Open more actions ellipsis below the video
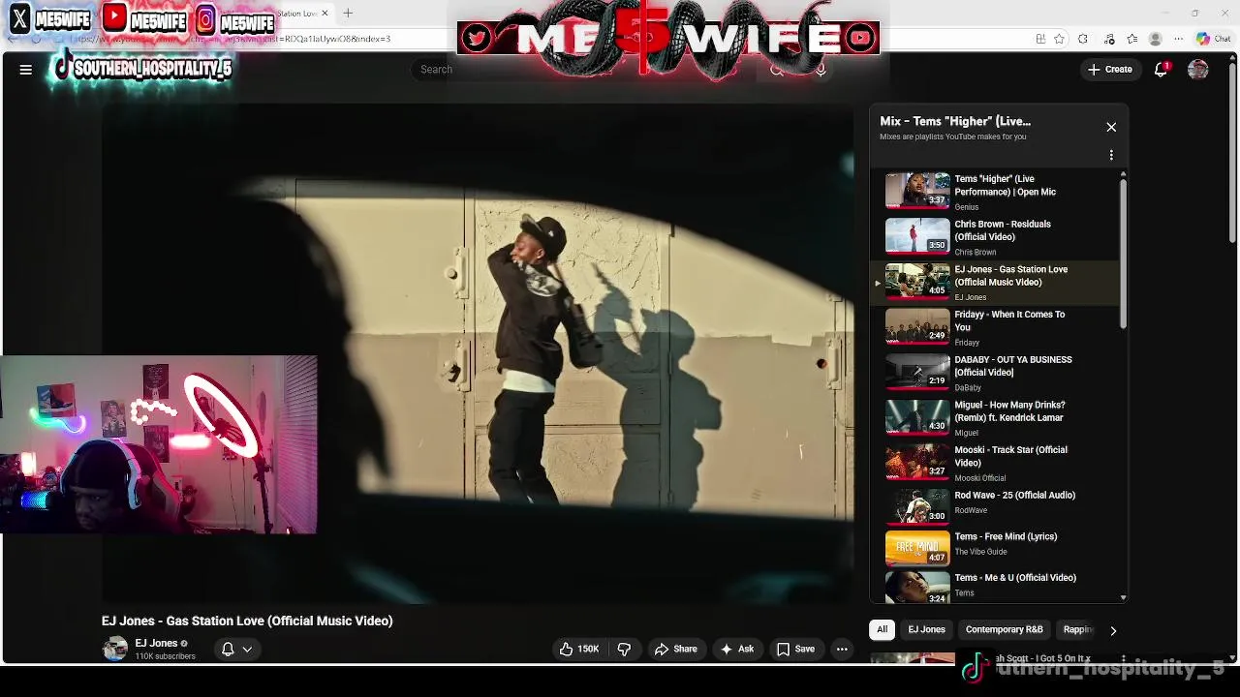Viewport: 1240px width, 697px height. pos(842,649)
